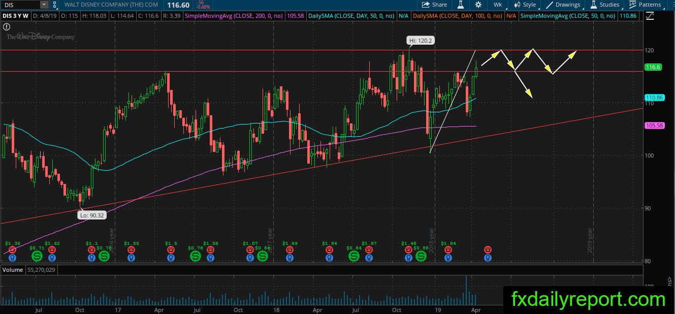This screenshot has width=675, height=314.
Task: Click the info icon below the DIS label
Action: click(7, 26)
